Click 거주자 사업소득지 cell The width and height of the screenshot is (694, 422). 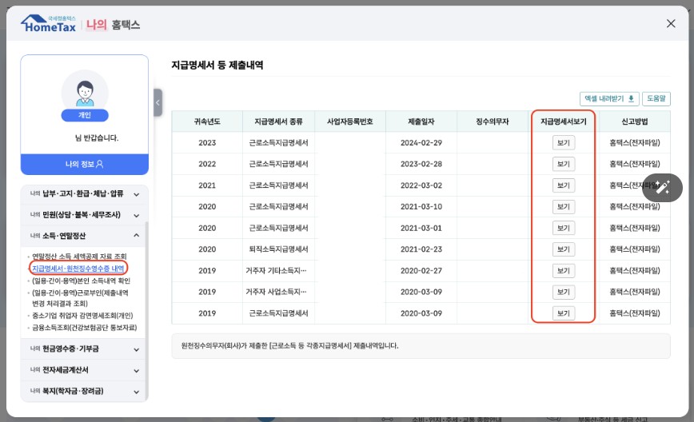(x=278, y=292)
